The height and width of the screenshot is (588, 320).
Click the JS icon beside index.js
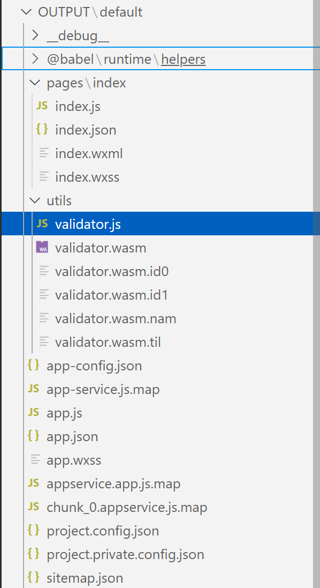tap(42, 106)
